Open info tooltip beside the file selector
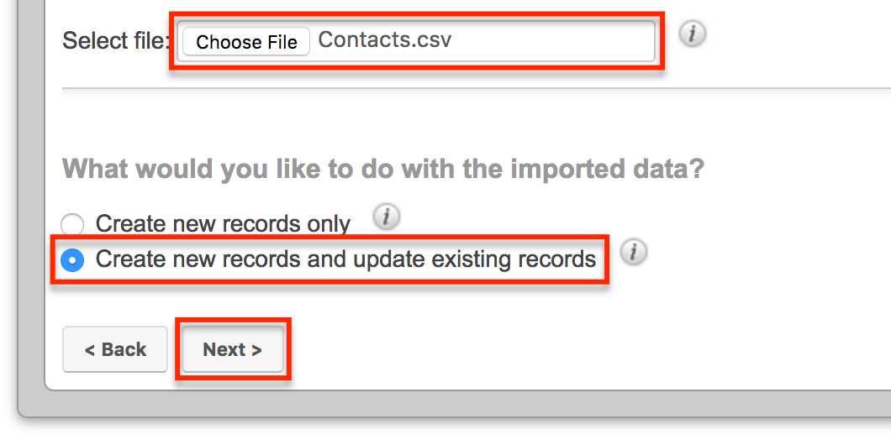 (692, 34)
